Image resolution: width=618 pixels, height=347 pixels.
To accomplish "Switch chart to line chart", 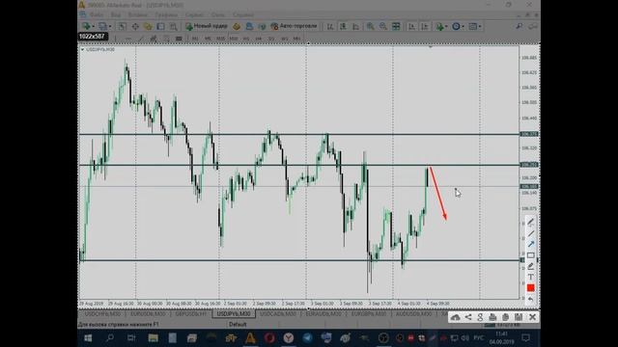I will point(356,26).
